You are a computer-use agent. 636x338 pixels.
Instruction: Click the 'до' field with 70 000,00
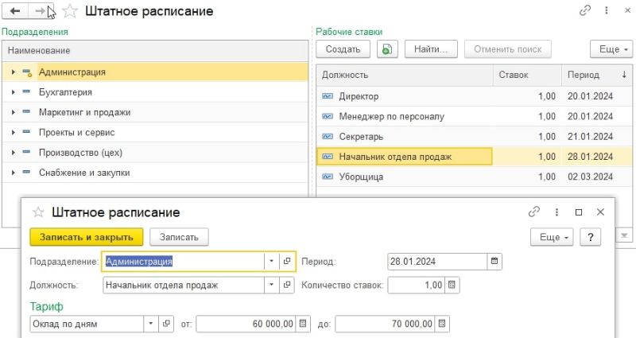[x=385, y=324]
